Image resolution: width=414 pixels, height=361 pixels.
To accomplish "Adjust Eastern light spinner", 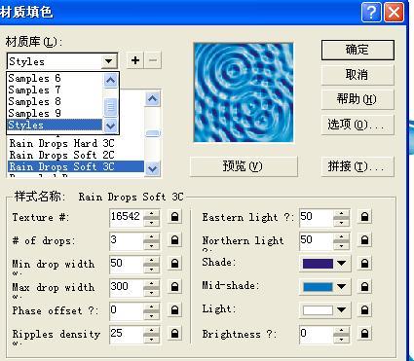I will point(341,218).
